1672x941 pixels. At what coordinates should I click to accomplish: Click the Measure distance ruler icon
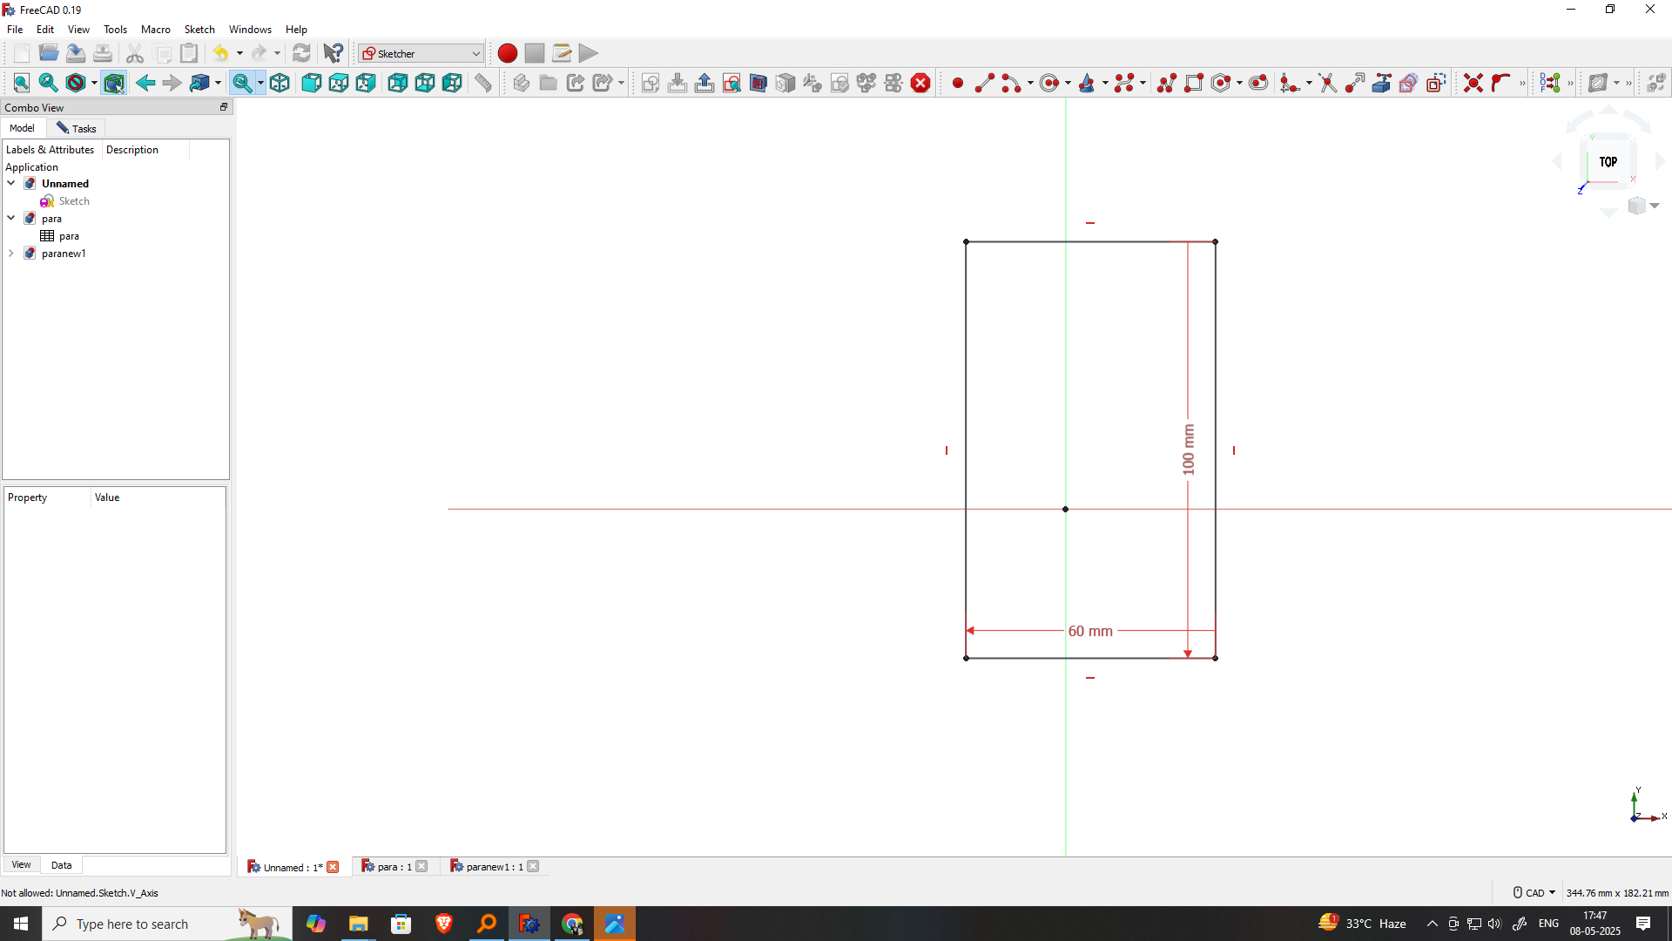point(483,84)
